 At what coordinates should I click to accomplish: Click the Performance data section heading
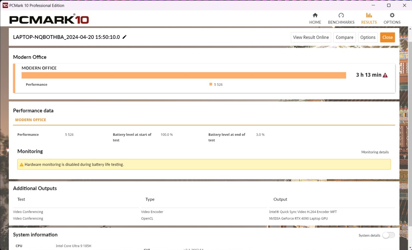point(33,110)
